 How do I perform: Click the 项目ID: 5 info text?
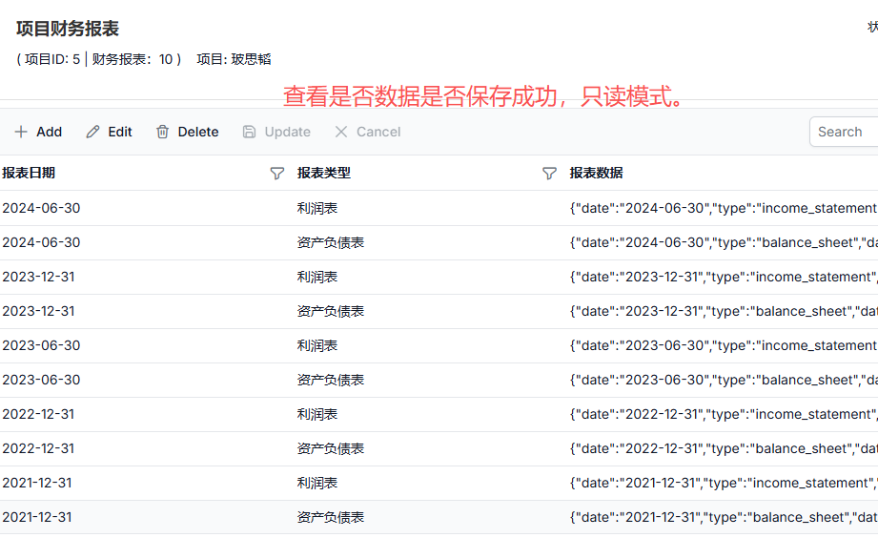click(x=52, y=59)
